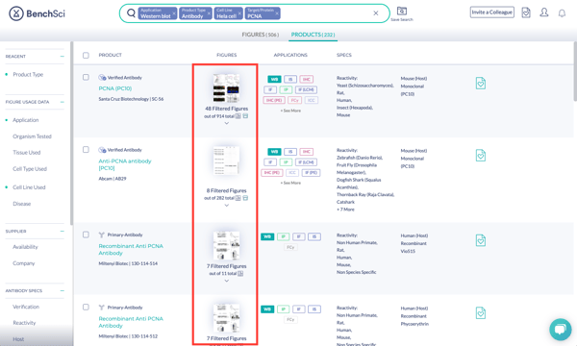Click IHC badge in Santa Cruz SC-56 row

307,79
